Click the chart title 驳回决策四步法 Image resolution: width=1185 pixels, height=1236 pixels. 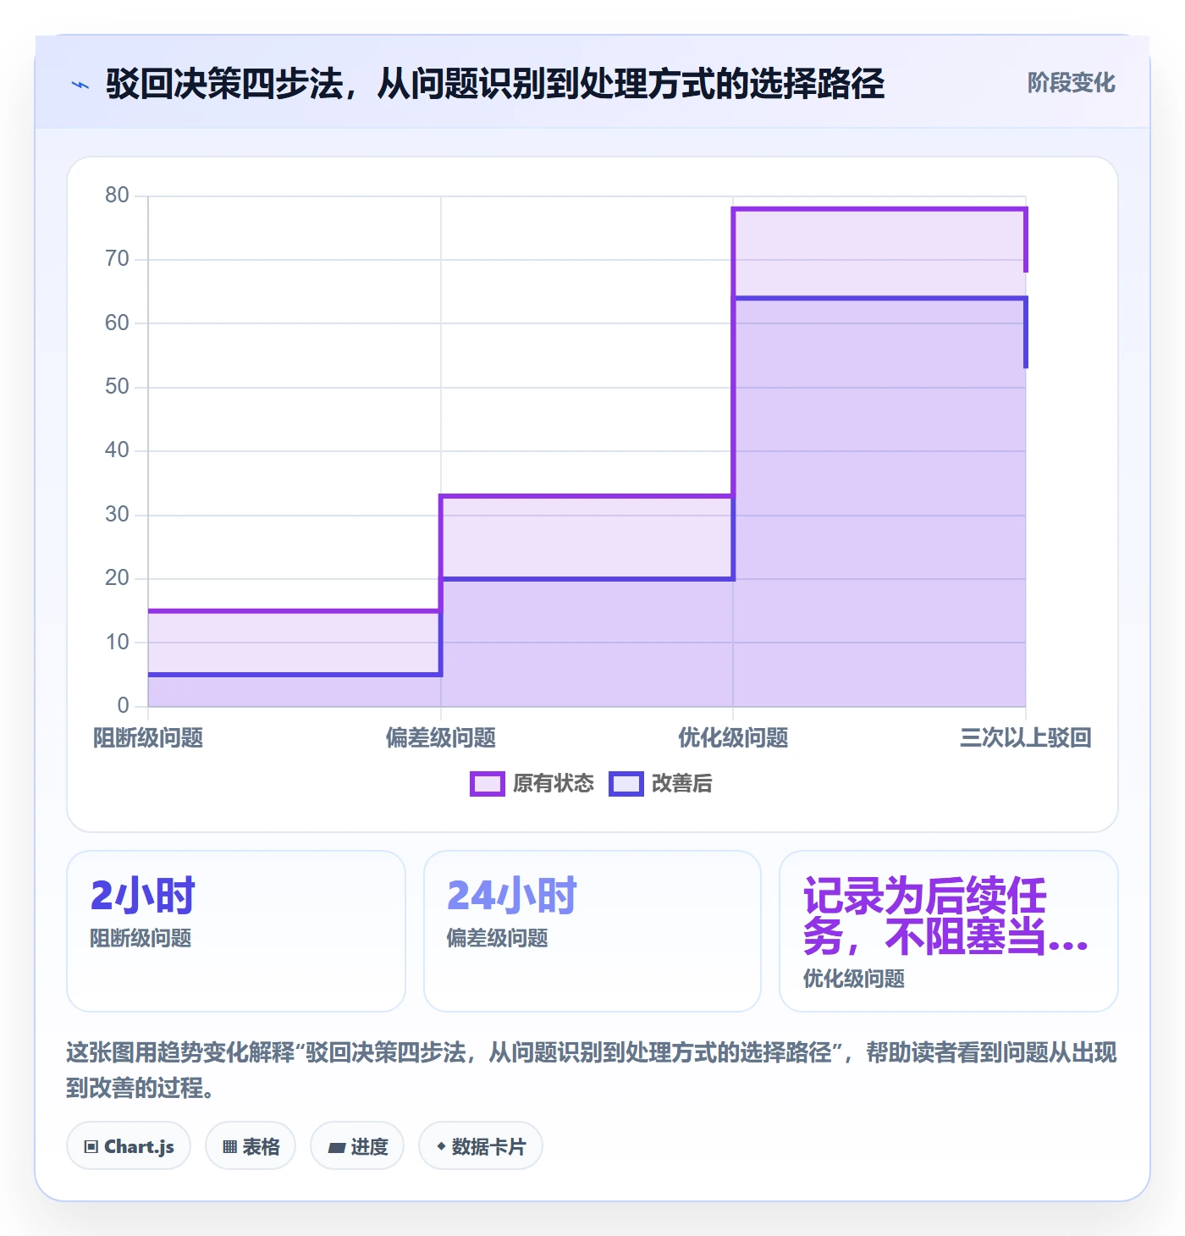(495, 84)
